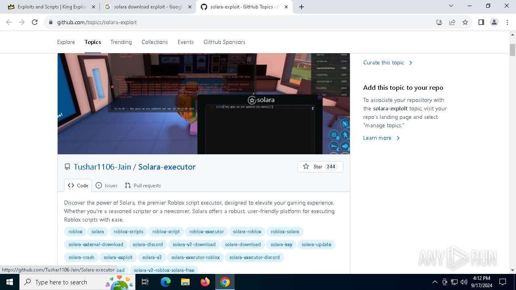Open the Trending navigation item
Viewport: 516px width, 290px height.
click(121, 42)
